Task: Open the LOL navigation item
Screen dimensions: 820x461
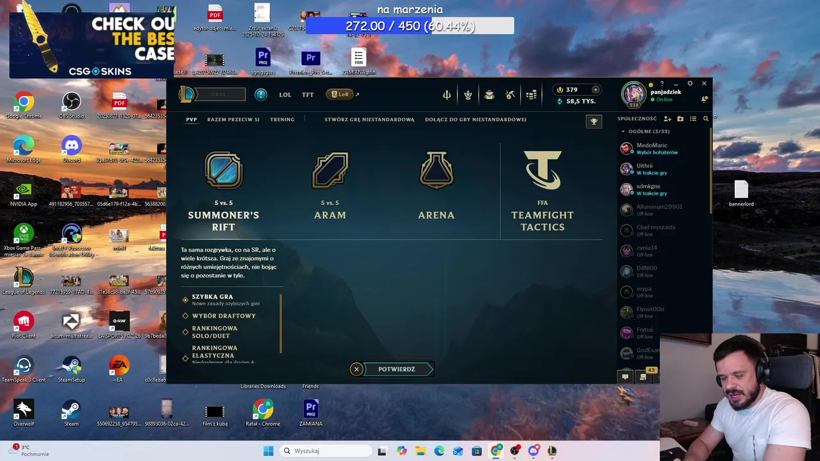Action: [285, 95]
